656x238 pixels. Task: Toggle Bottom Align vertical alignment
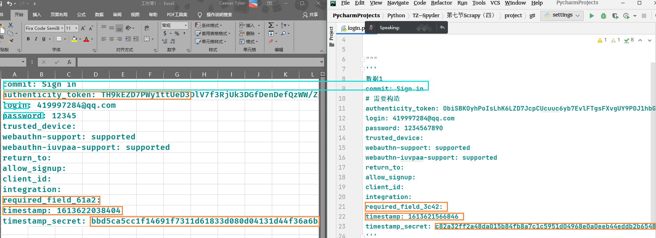pyautogui.click(x=119, y=28)
